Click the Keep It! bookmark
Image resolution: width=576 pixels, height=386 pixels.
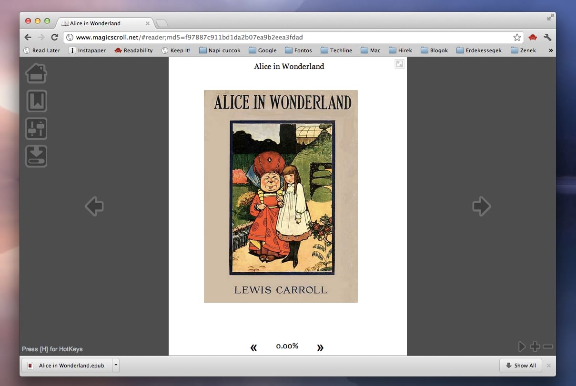click(176, 50)
